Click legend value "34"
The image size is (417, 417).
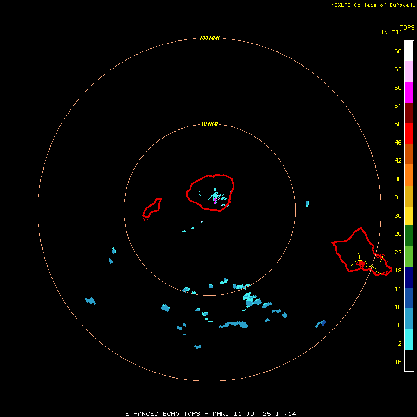point(398,197)
